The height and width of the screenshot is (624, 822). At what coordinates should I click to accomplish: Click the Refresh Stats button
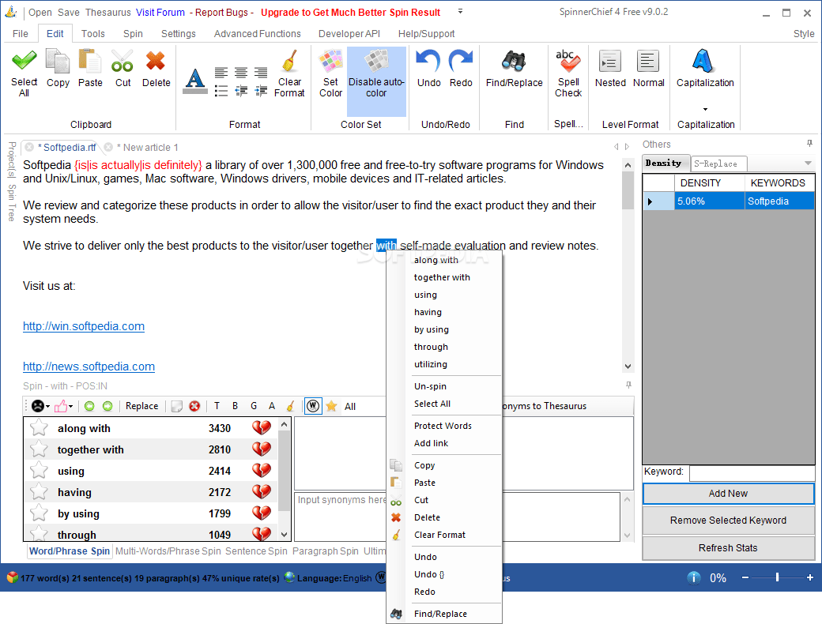tap(728, 547)
